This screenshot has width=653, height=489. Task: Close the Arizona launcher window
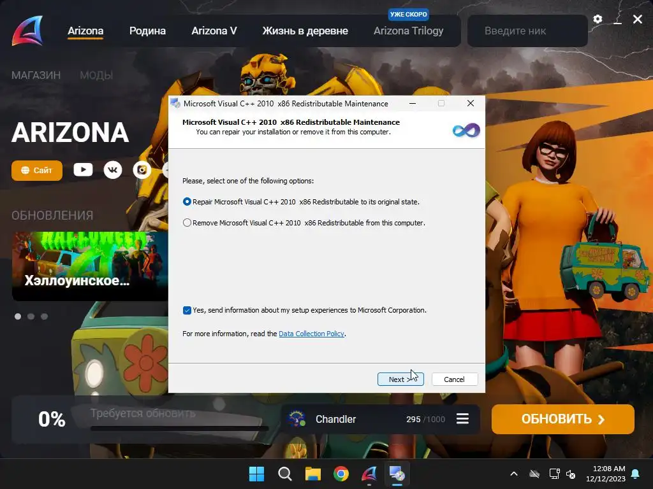tap(638, 19)
